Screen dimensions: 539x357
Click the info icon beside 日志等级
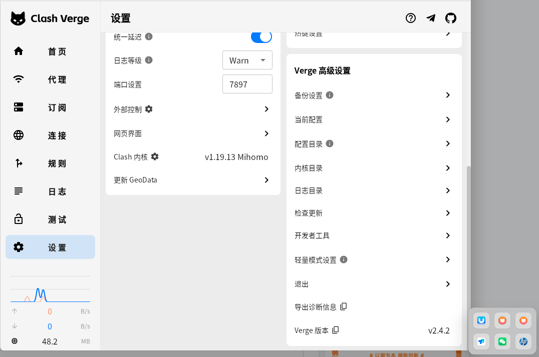[x=149, y=60]
